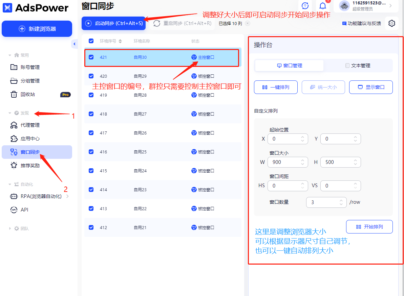The image size is (404, 296).
Task: Click 重启同步 (Ctrl+Alt+R) button
Action: (183, 23)
